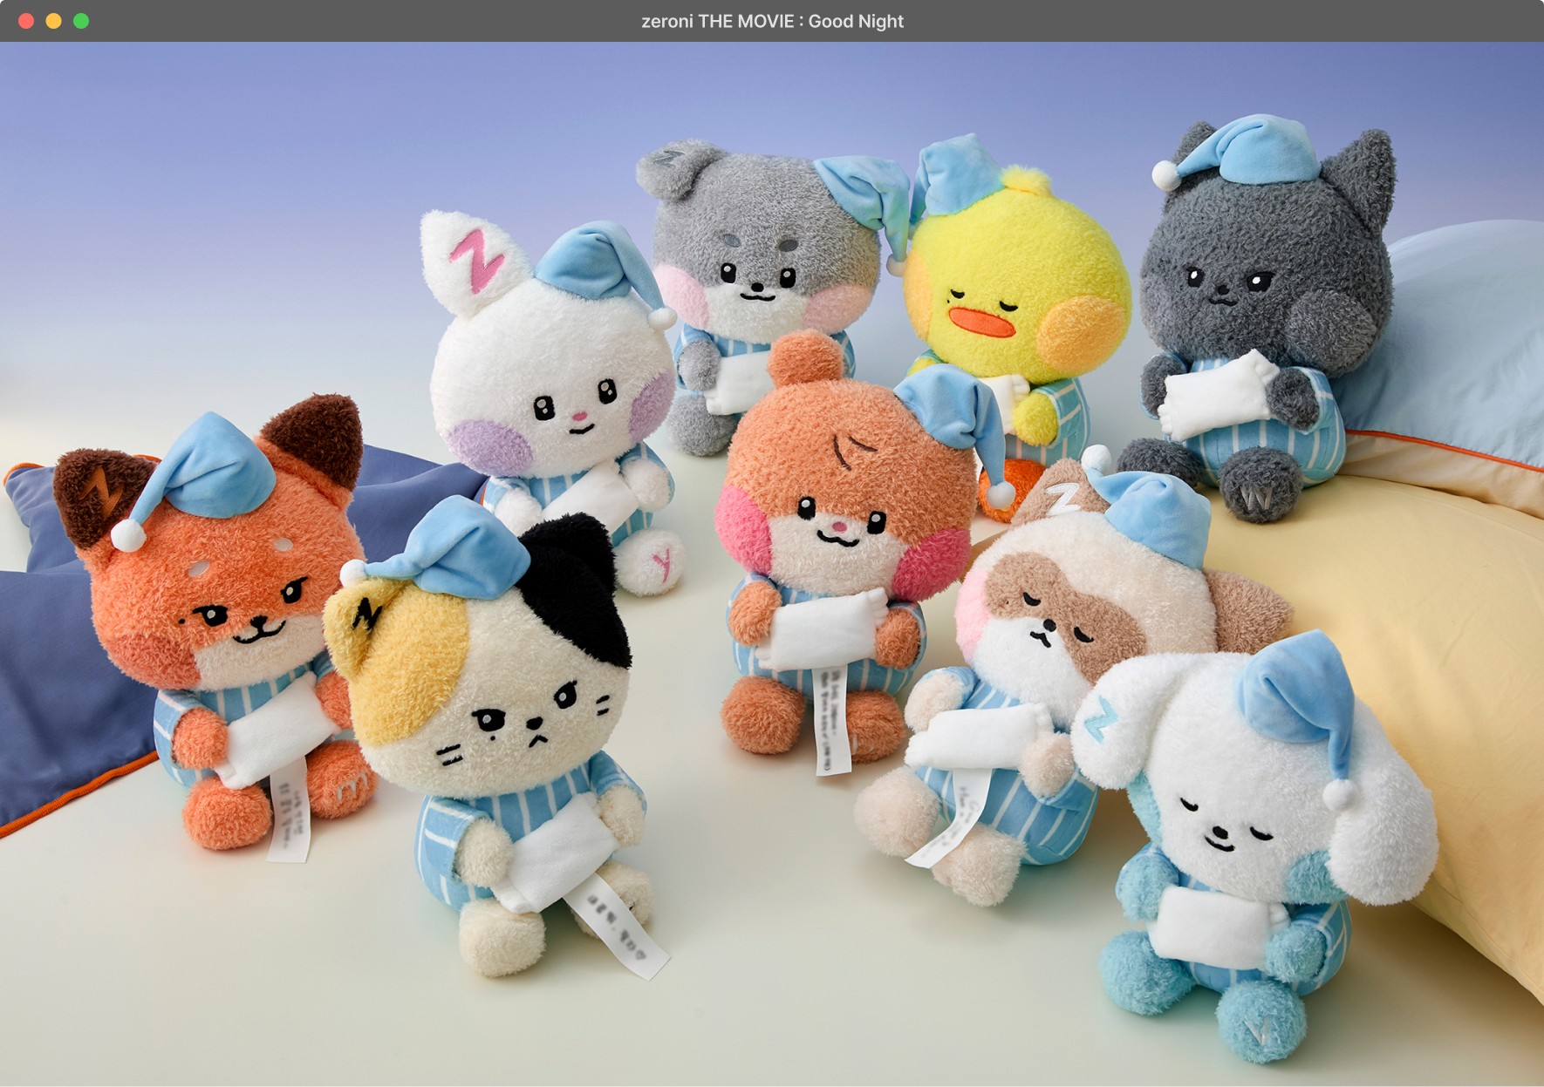
Task: Close the zeroni THE MOVIE window
Action: [26, 21]
